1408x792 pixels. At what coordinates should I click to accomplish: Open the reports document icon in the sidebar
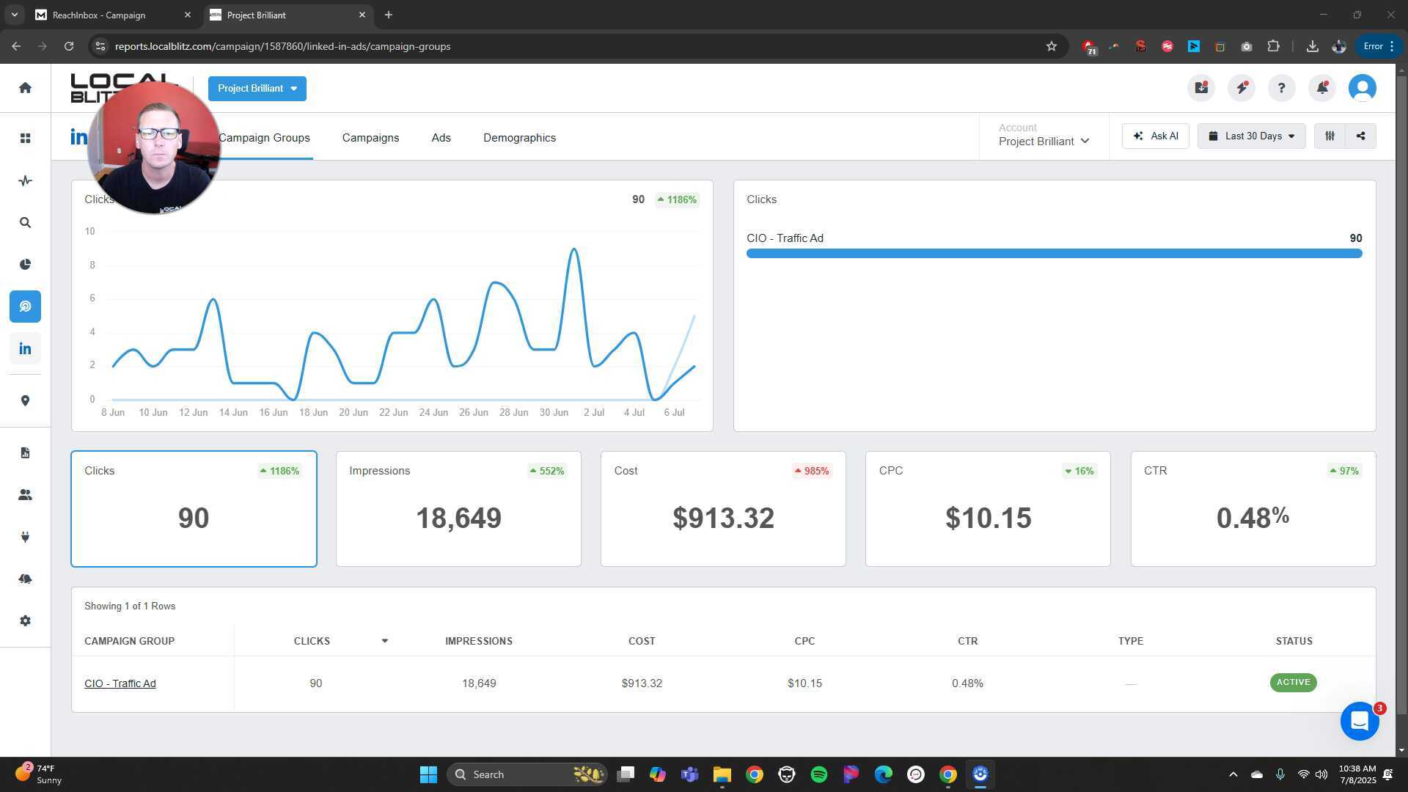[25, 452]
